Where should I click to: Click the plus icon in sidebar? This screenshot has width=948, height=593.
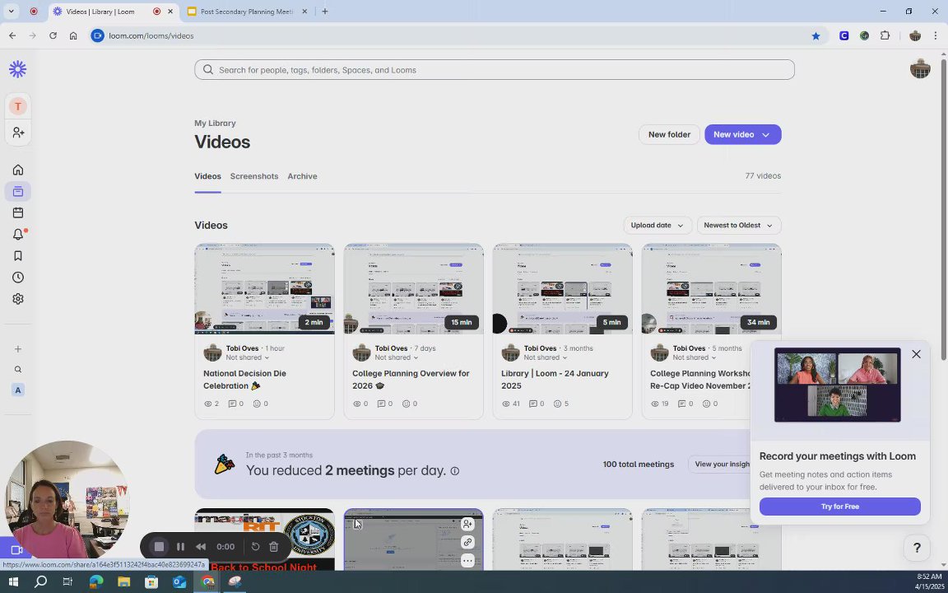point(18,349)
